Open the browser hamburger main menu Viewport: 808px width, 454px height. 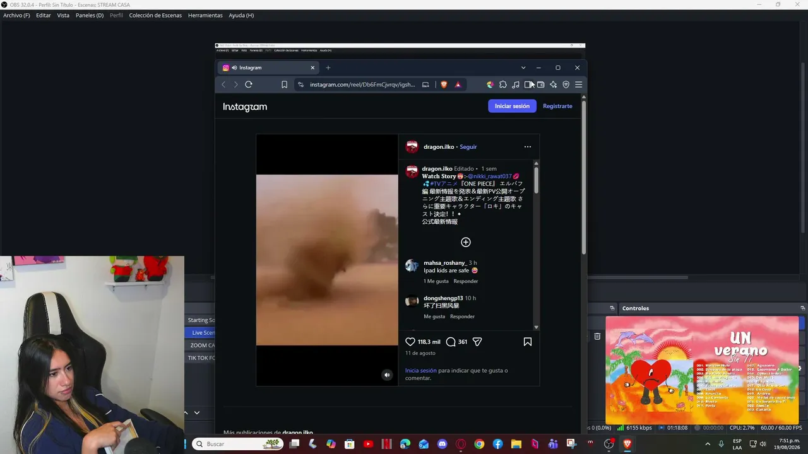(x=578, y=84)
